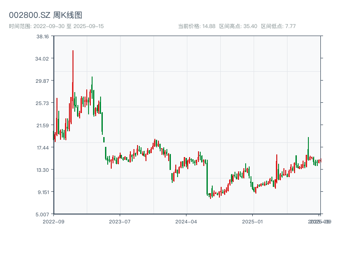Click the y-axis label 21.59
This screenshot has width=356, height=267.
click(43, 125)
